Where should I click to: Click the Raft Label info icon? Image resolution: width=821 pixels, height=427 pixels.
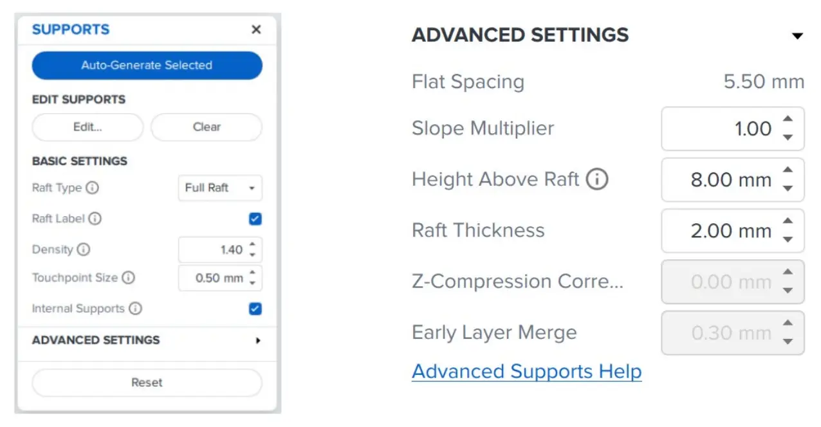[95, 219]
